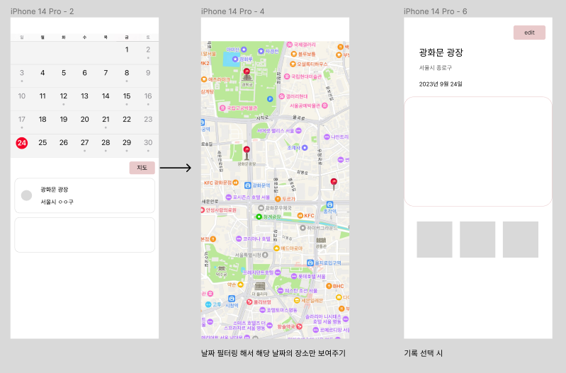This screenshot has width=566, height=373.
Task: Click the 롯데호텔 서울 hotel marker
Action: point(294,276)
